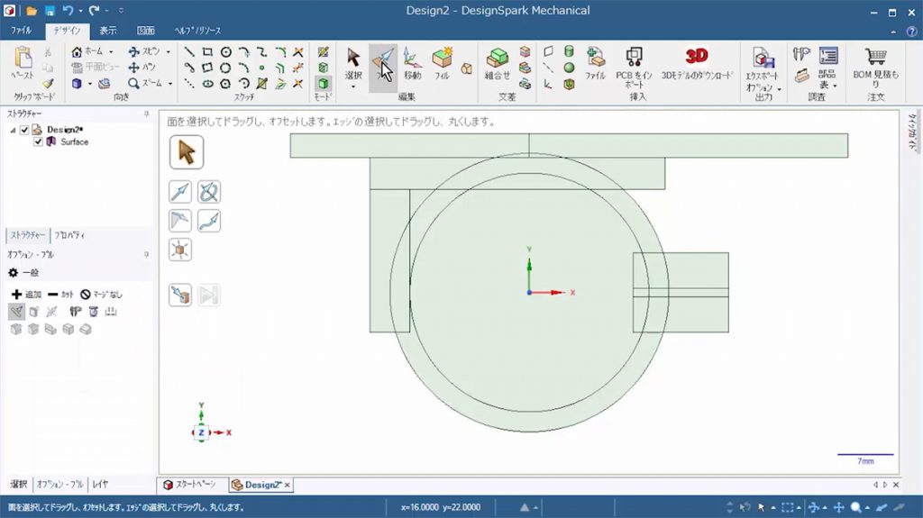This screenshot has height=518, width=923.
Task: Switch to the Properties (プロパティ) panel tab
Action: click(69, 235)
